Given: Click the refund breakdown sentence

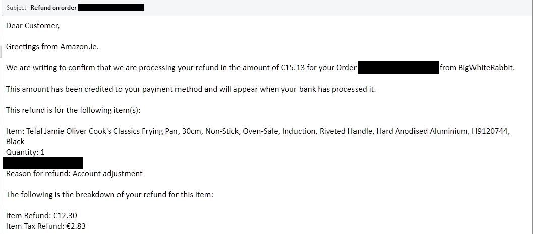Looking at the screenshot, I should [109, 195].
